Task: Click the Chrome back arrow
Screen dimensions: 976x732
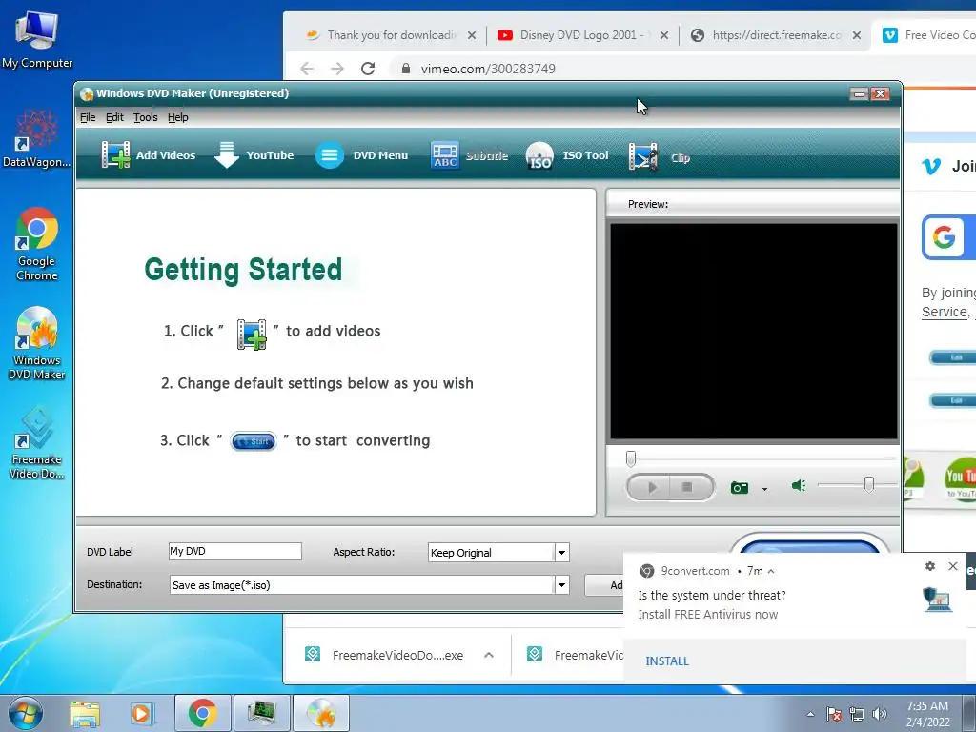Action: tap(307, 69)
